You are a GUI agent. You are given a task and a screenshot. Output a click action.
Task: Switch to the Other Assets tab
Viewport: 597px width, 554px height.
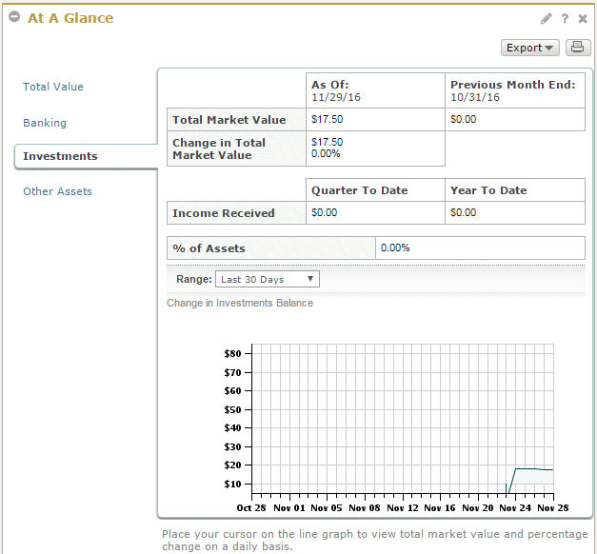tap(57, 191)
